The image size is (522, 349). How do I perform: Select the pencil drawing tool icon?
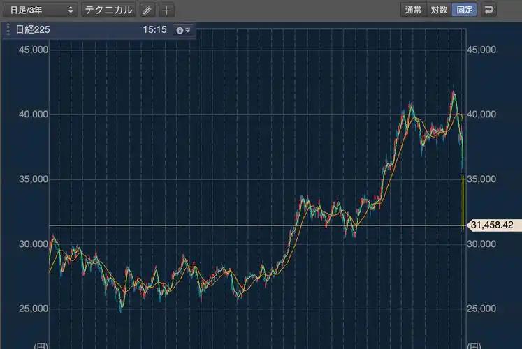pos(147,10)
